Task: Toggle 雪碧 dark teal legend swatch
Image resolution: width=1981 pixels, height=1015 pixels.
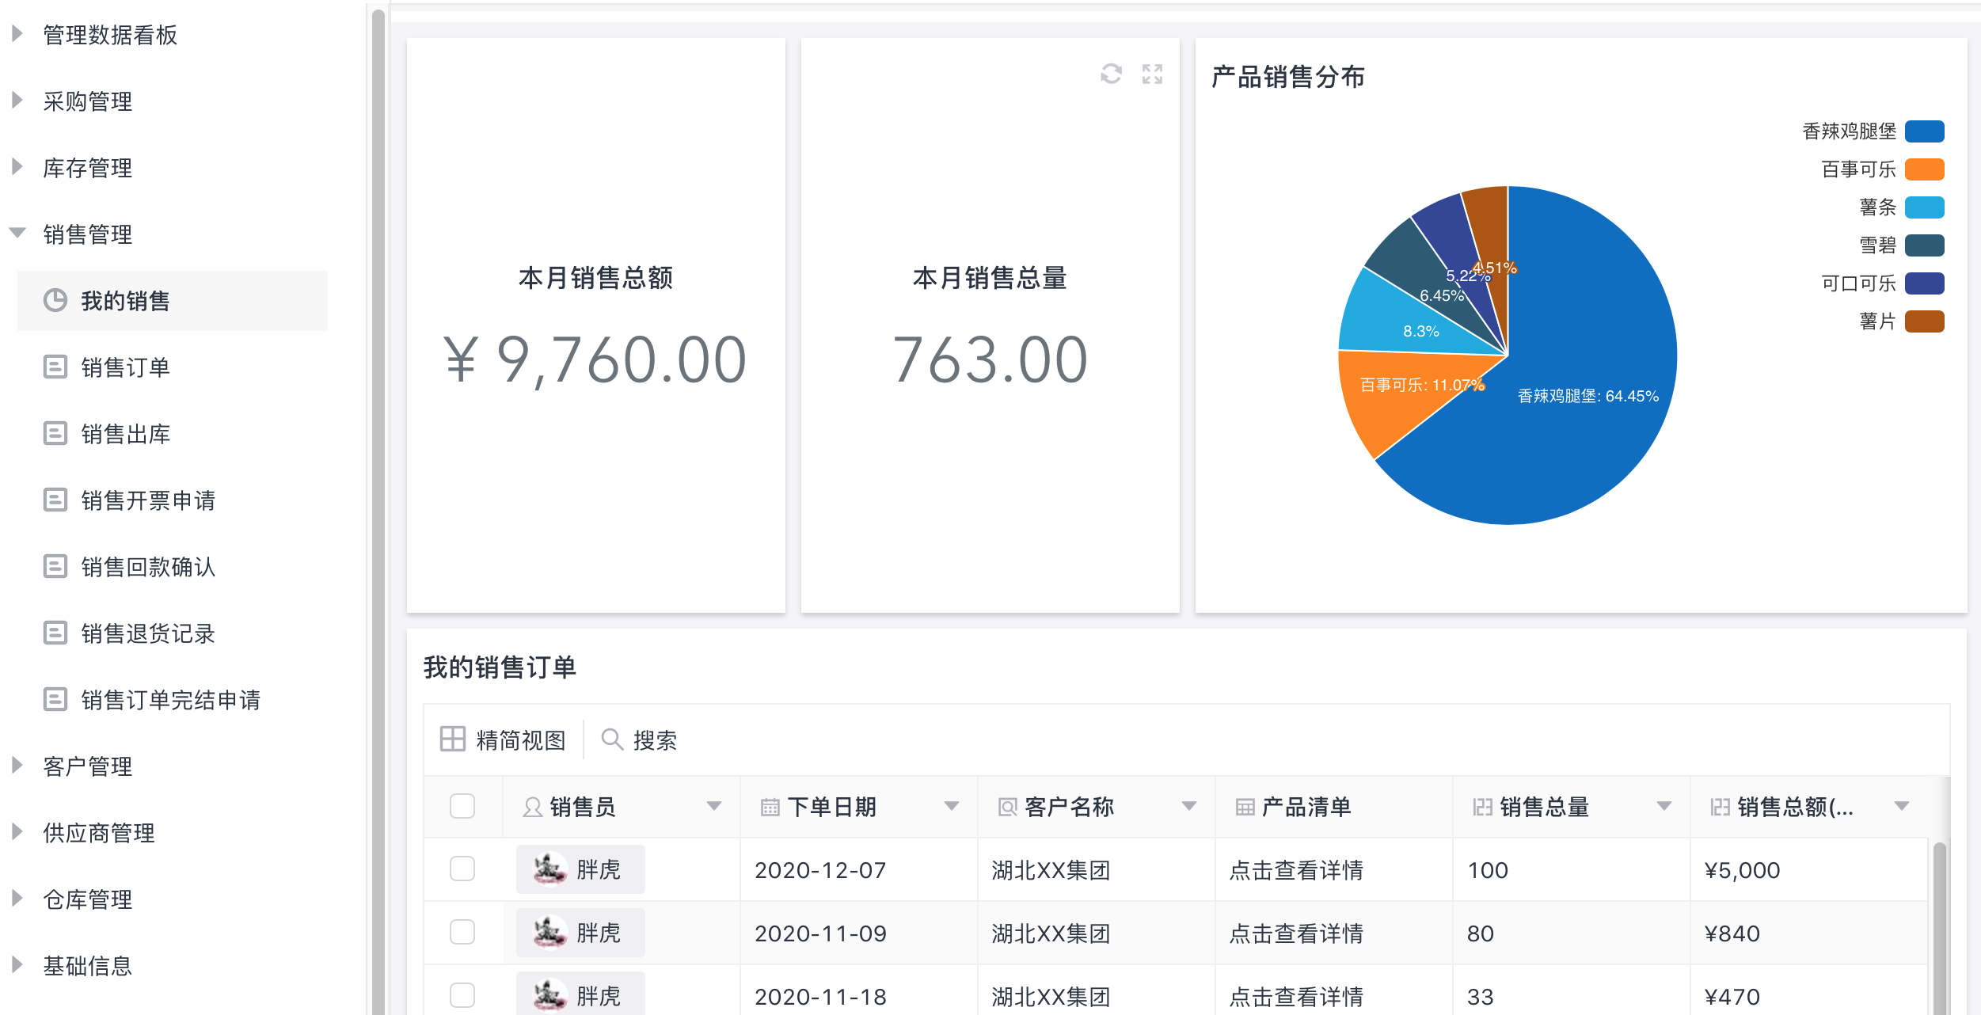Action: pos(1925,245)
